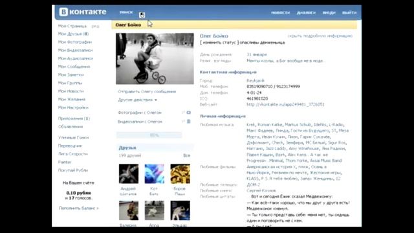This screenshot has width=414, height=233.
Task: Open friend thumbnail of Боров
Action: pos(180,174)
